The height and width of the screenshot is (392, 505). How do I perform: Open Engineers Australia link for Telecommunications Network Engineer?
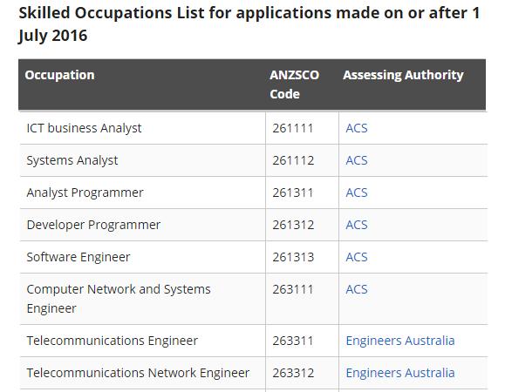click(400, 373)
